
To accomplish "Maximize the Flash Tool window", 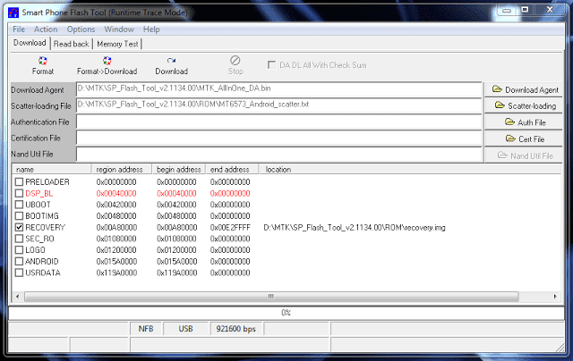I will (x=525, y=10).
